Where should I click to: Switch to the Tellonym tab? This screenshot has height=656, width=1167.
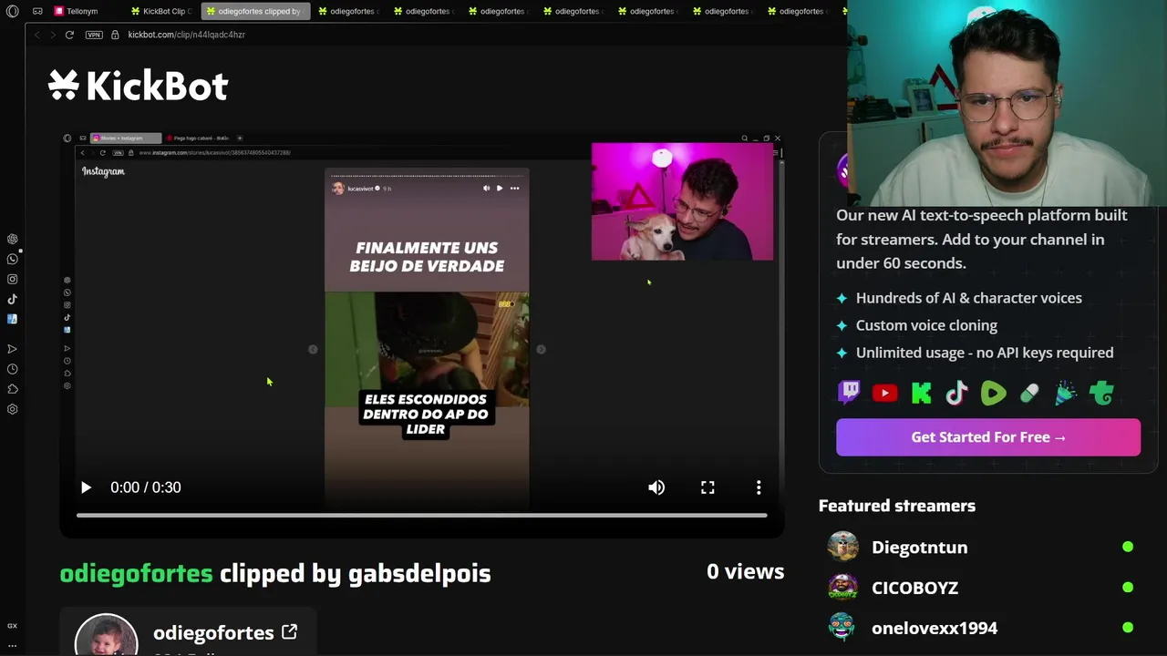point(76,11)
